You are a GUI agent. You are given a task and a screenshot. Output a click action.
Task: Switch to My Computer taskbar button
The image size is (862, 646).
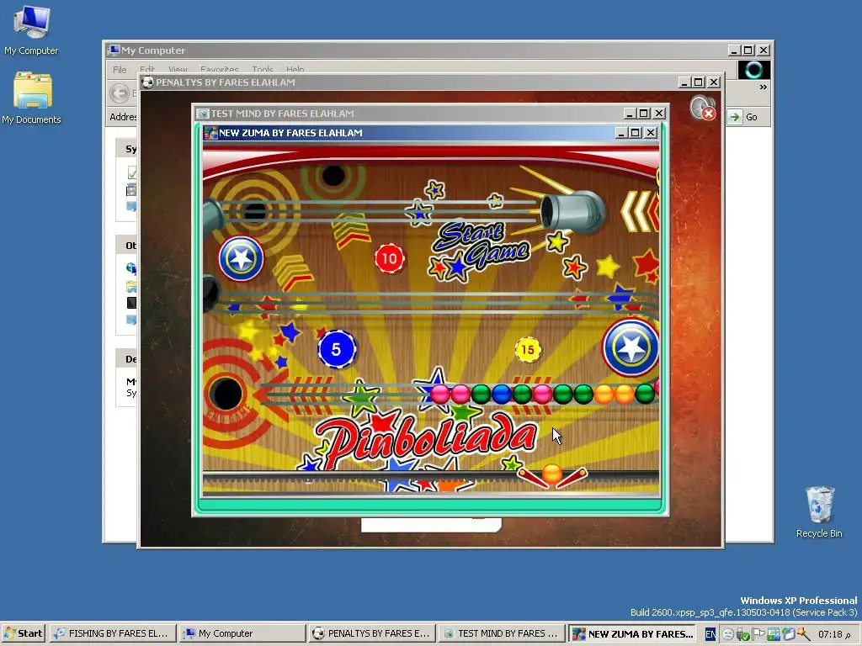tap(242, 633)
